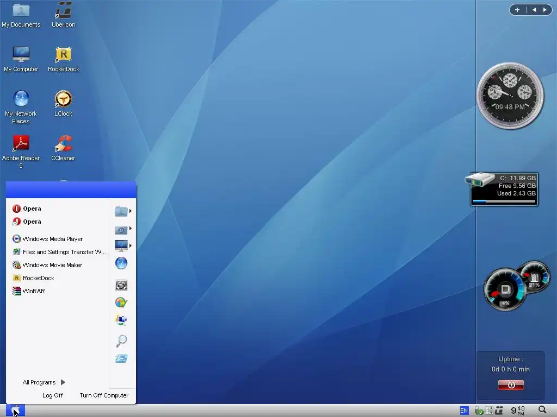
Task: Expand the monitor icon's submenu arrow
Action: pos(131,245)
